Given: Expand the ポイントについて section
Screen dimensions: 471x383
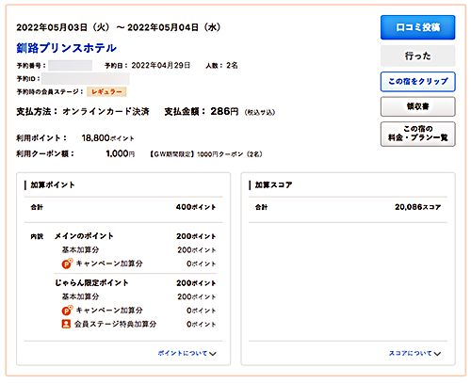Looking at the screenshot, I should [x=187, y=353].
